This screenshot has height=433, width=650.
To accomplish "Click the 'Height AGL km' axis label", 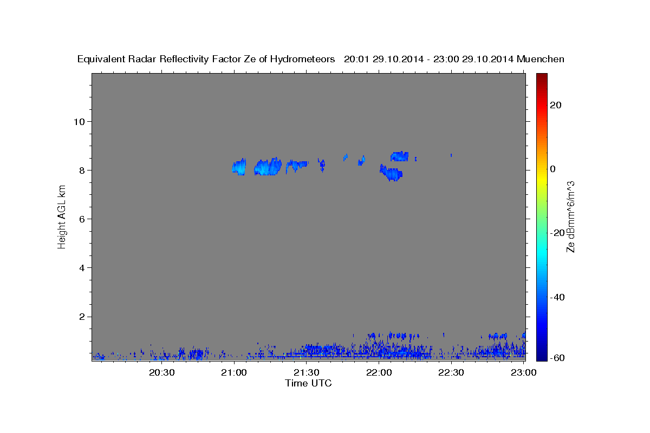I will (62, 216).
